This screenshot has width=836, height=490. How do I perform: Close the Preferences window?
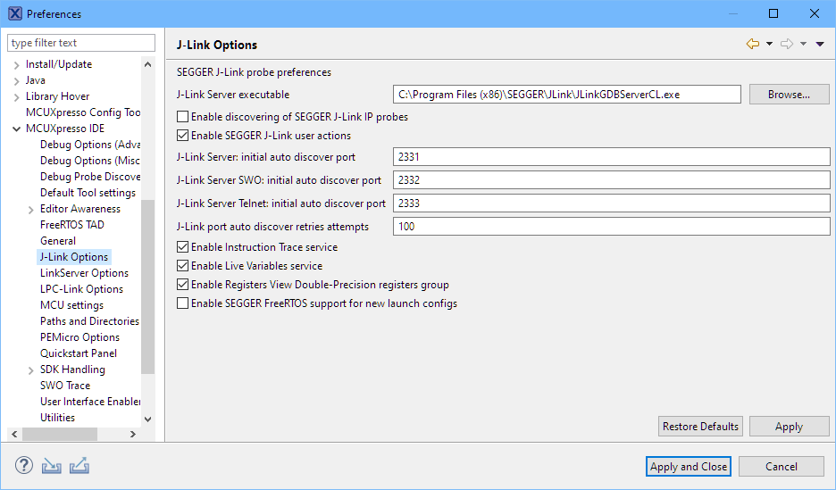coord(815,14)
